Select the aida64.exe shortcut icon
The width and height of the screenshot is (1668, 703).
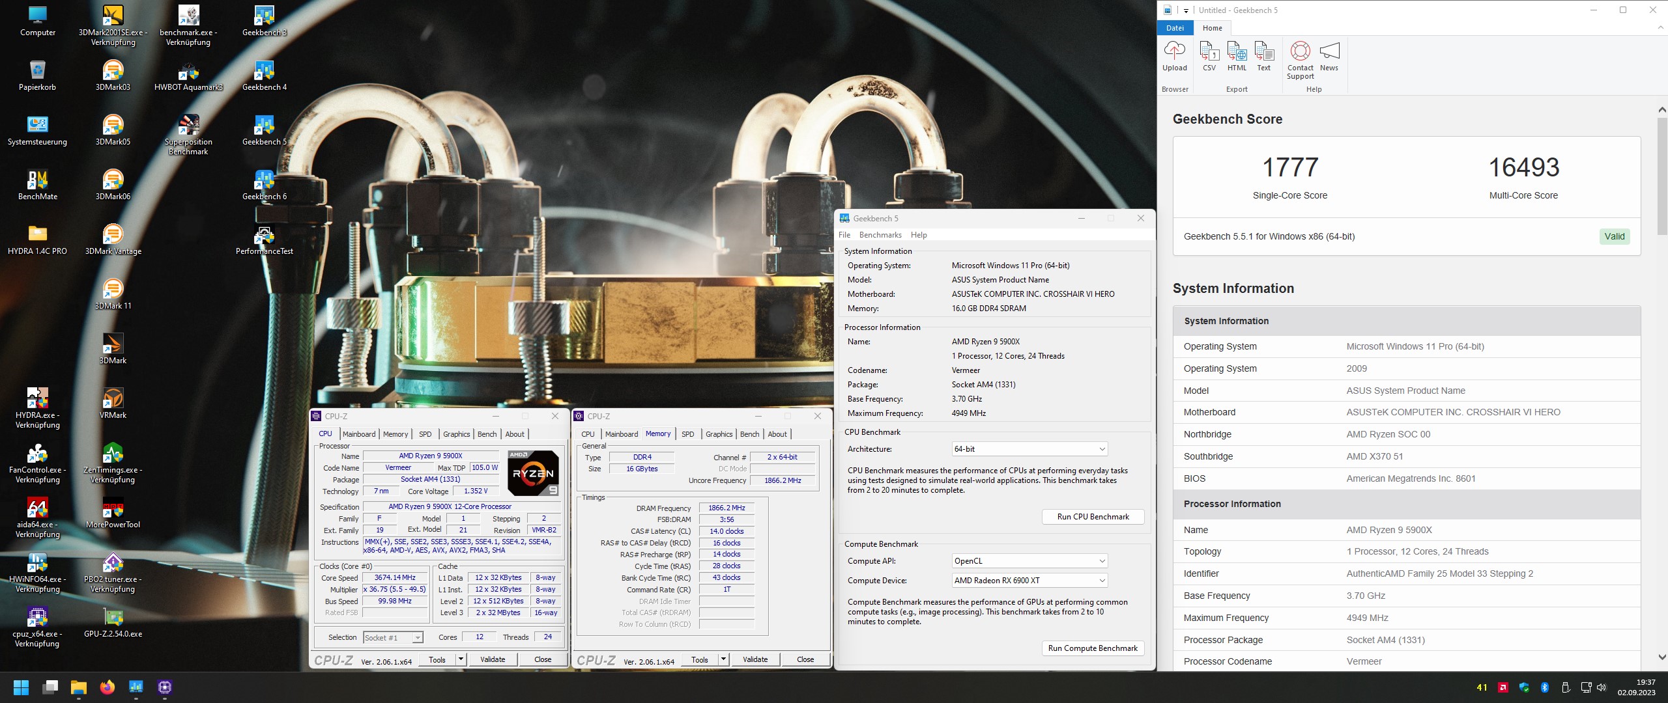[x=37, y=518]
